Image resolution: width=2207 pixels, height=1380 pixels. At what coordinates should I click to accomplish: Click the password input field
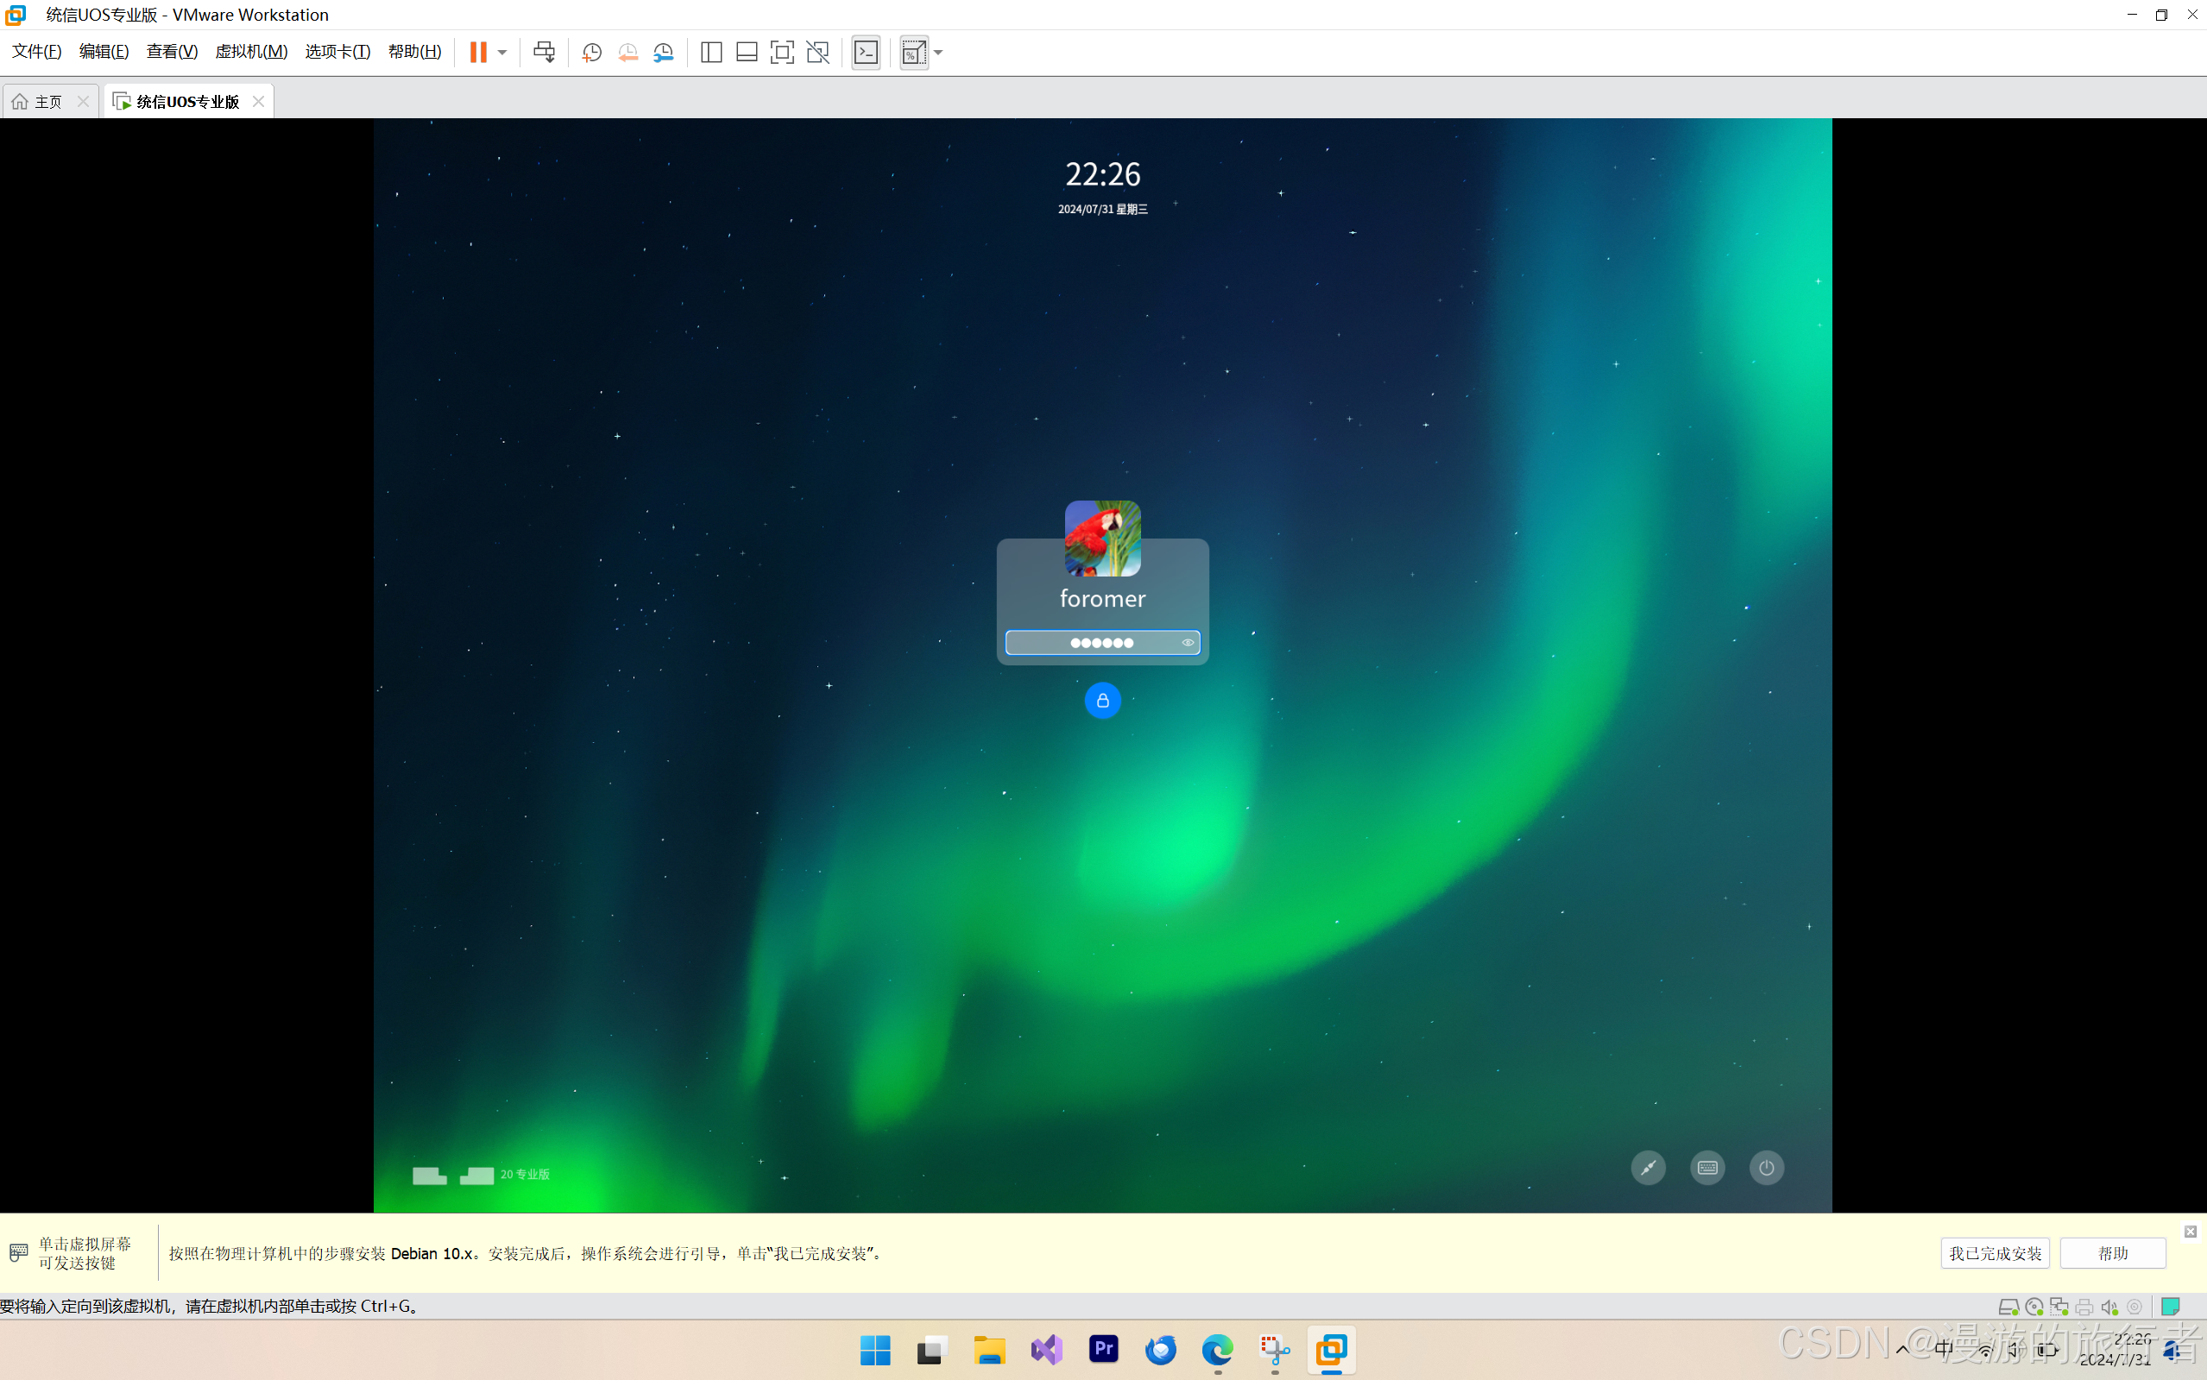click(x=1102, y=643)
